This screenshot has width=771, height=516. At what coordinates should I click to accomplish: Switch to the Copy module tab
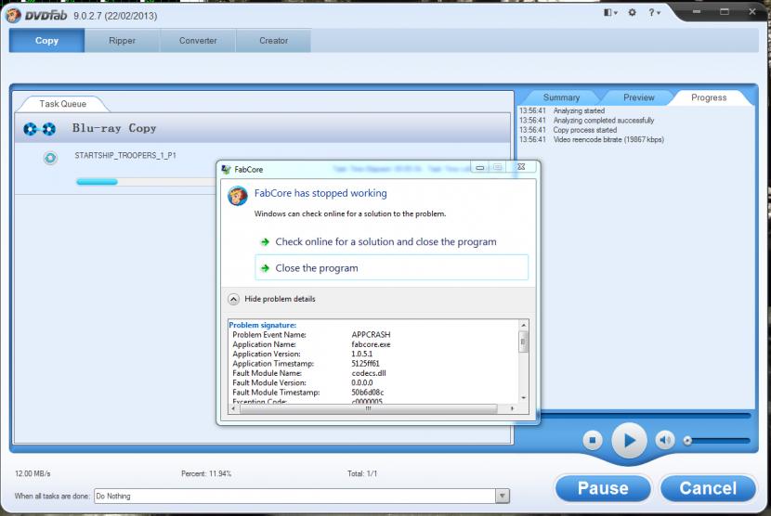pos(46,40)
